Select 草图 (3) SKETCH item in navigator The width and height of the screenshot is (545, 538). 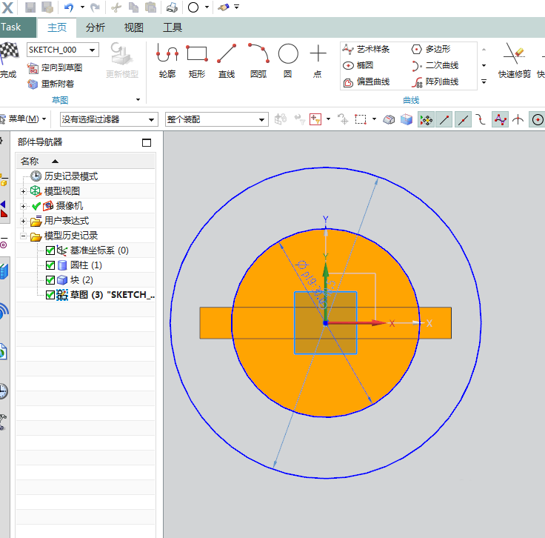tap(111, 295)
